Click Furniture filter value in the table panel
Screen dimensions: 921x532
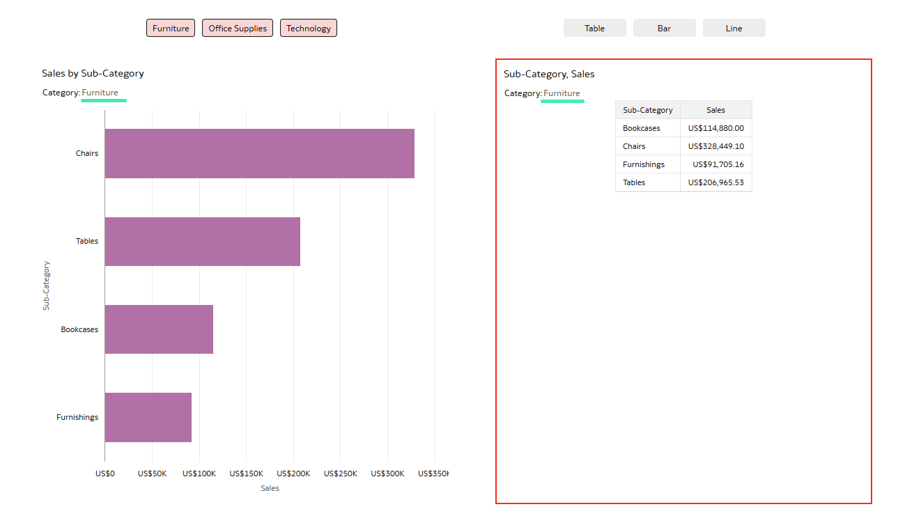click(x=562, y=93)
